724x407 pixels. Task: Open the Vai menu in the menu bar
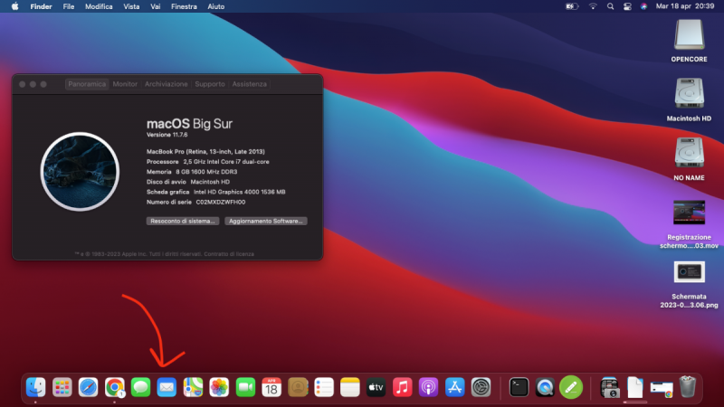(x=157, y=6)
